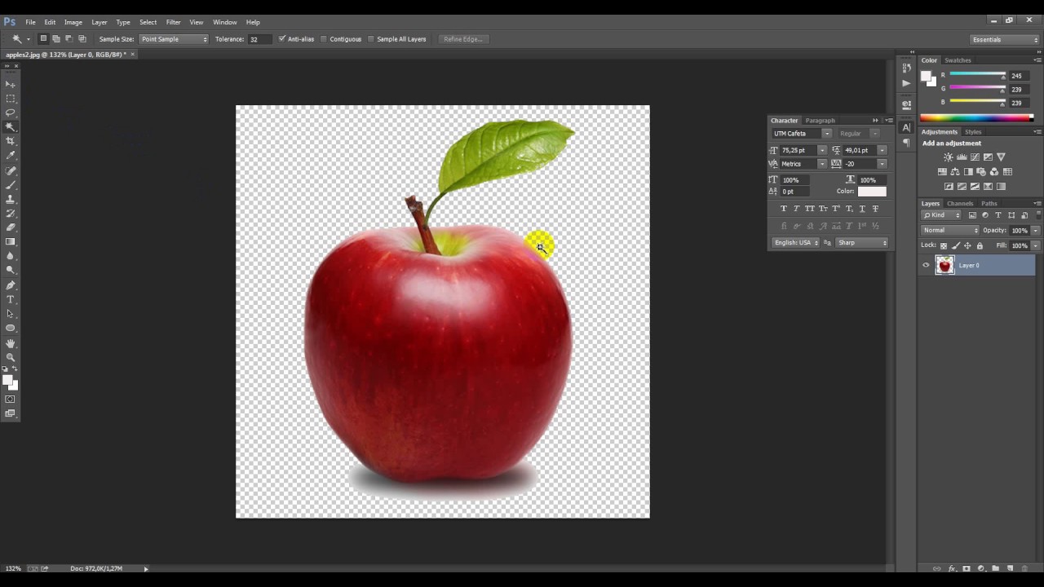
Task: Toggle the Anti-alias checkbox
Action: 282,39
